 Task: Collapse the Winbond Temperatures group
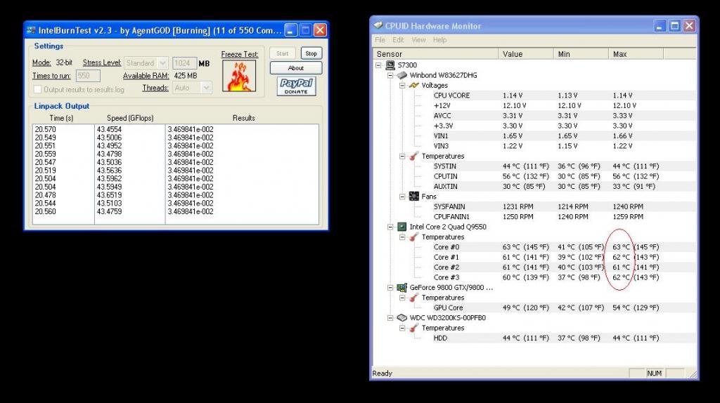point(402,156)
